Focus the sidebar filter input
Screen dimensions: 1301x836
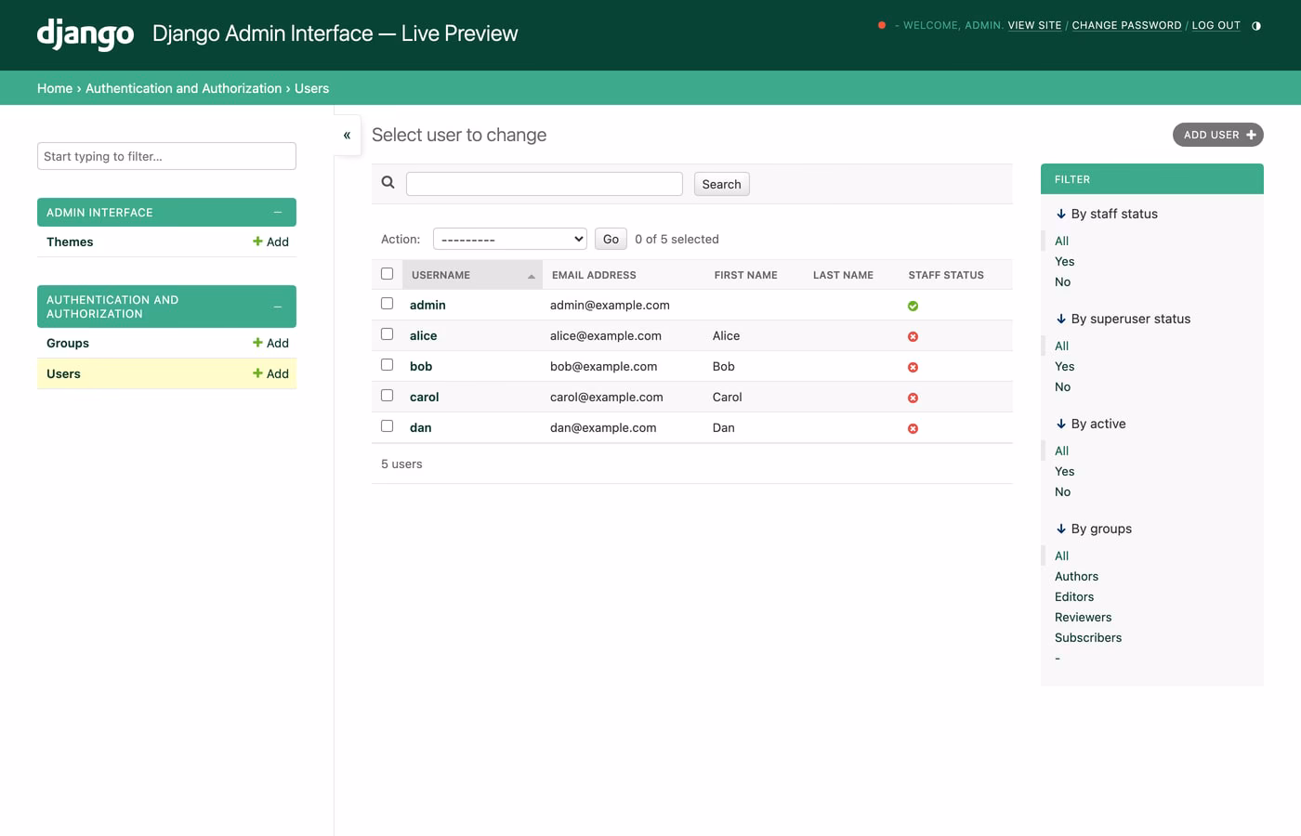click(166, 156)
